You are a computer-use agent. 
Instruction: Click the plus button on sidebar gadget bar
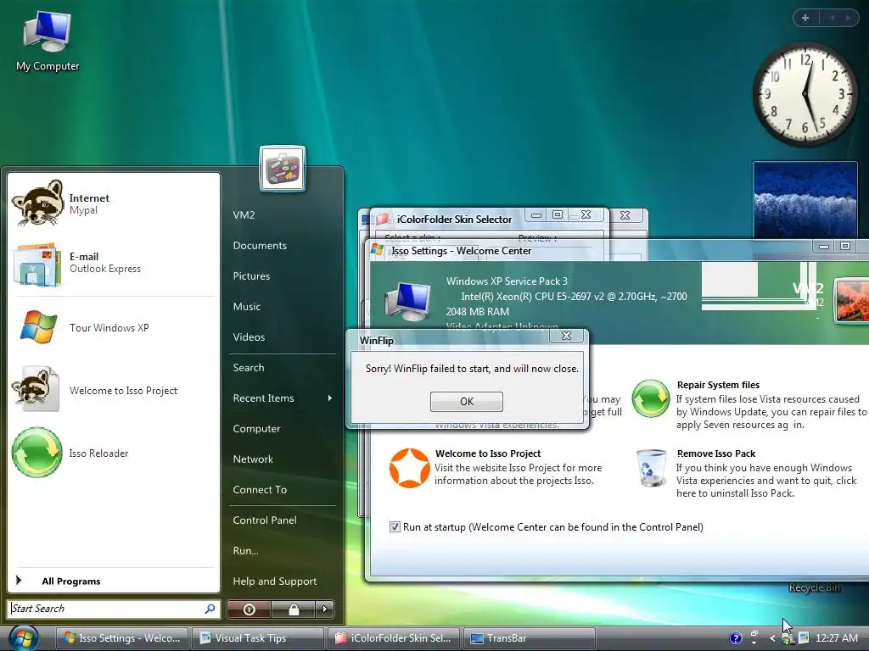coord(805,18)
